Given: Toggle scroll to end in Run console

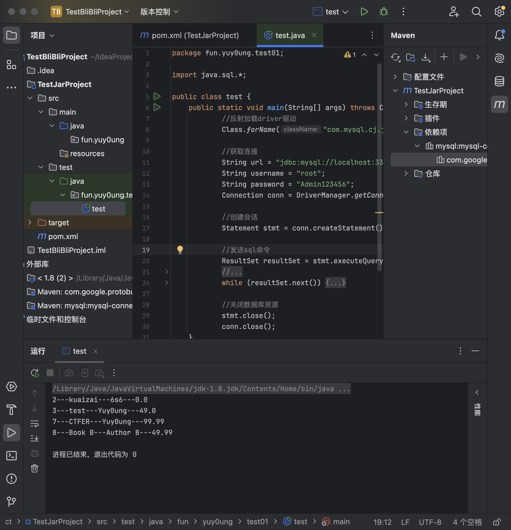Looking at the screenshot, I should 35,438.
